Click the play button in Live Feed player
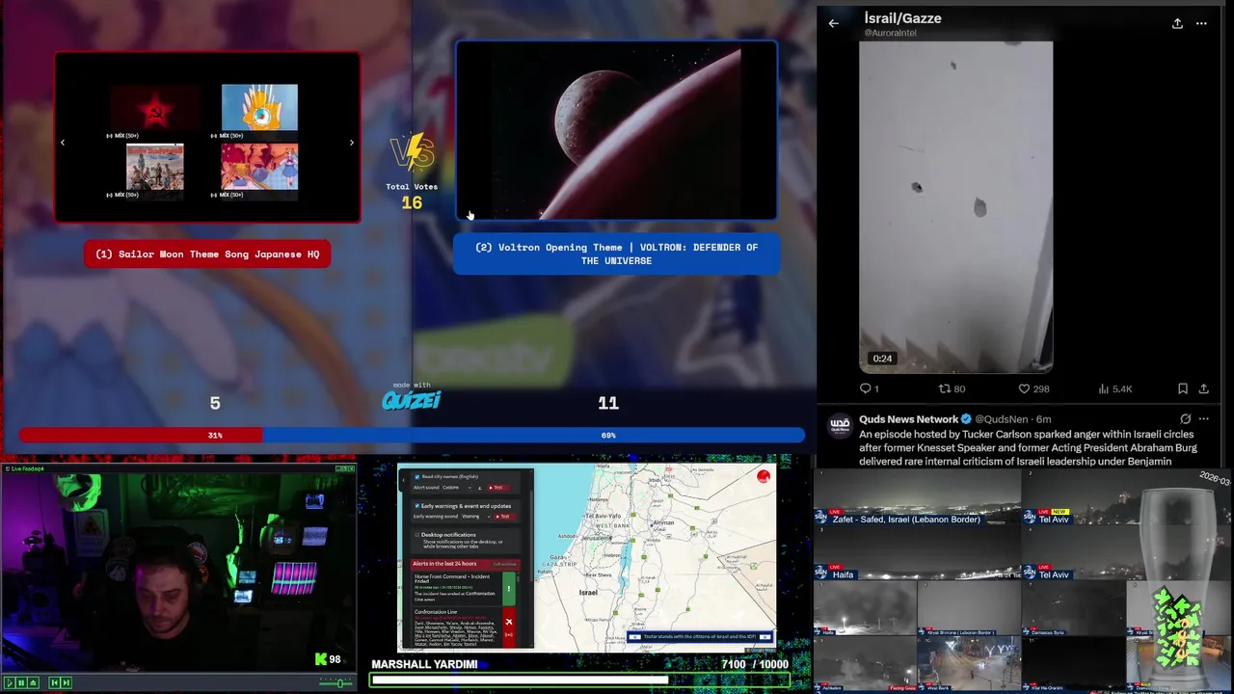 click(10, 682)
